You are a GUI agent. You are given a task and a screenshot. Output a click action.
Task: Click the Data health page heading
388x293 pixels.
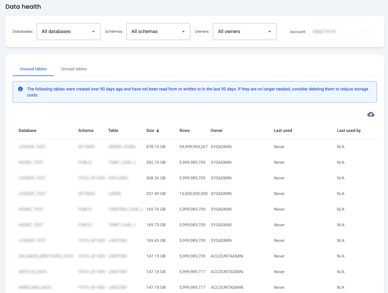[23, 7]
